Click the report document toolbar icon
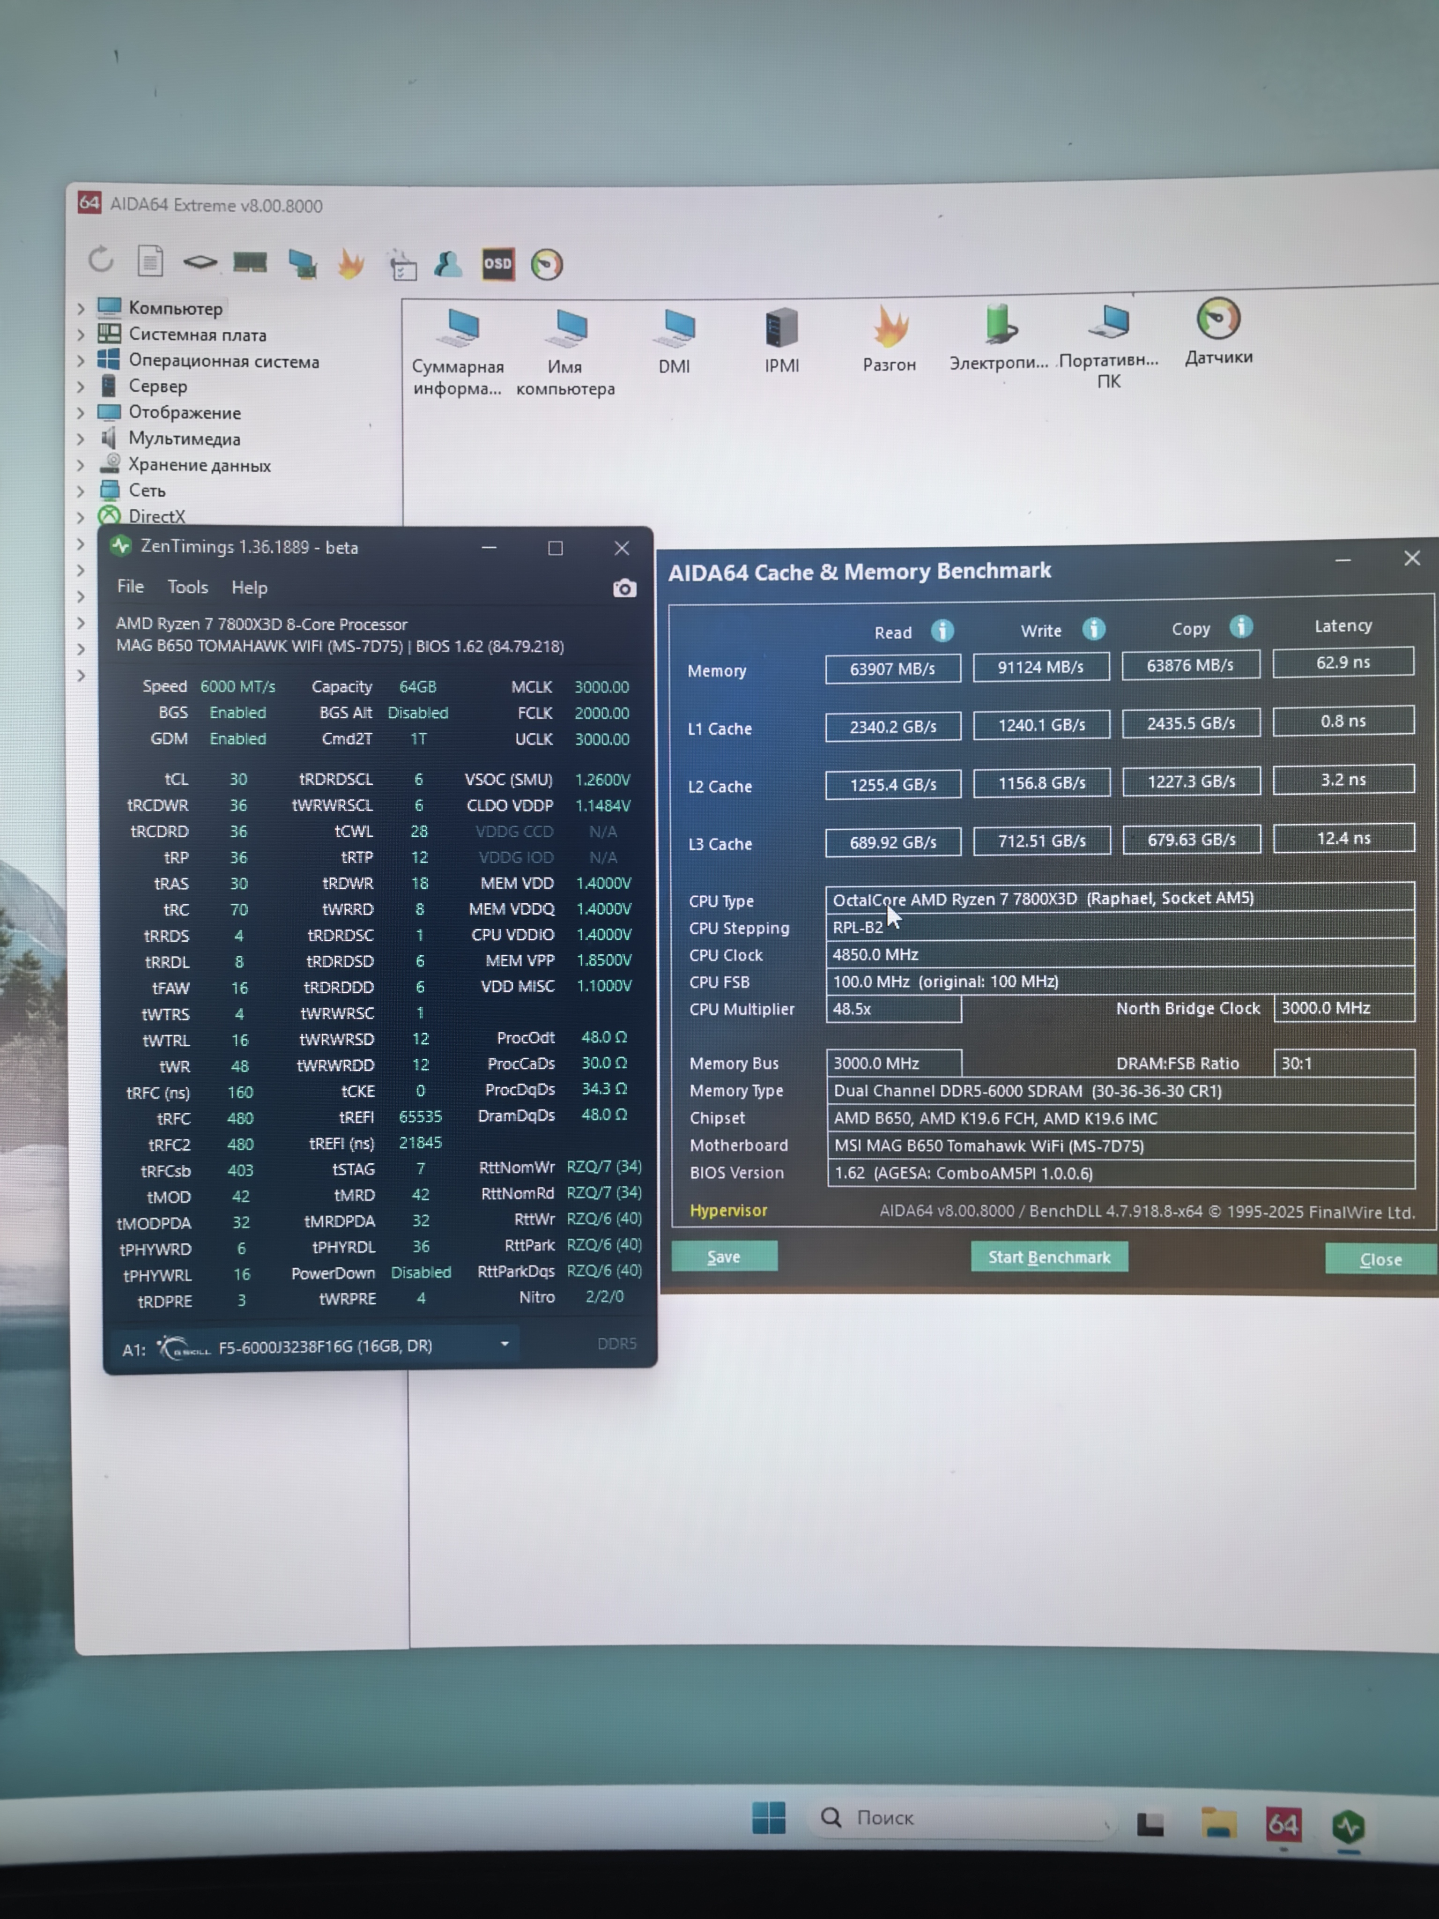 [x=150, y=260]
